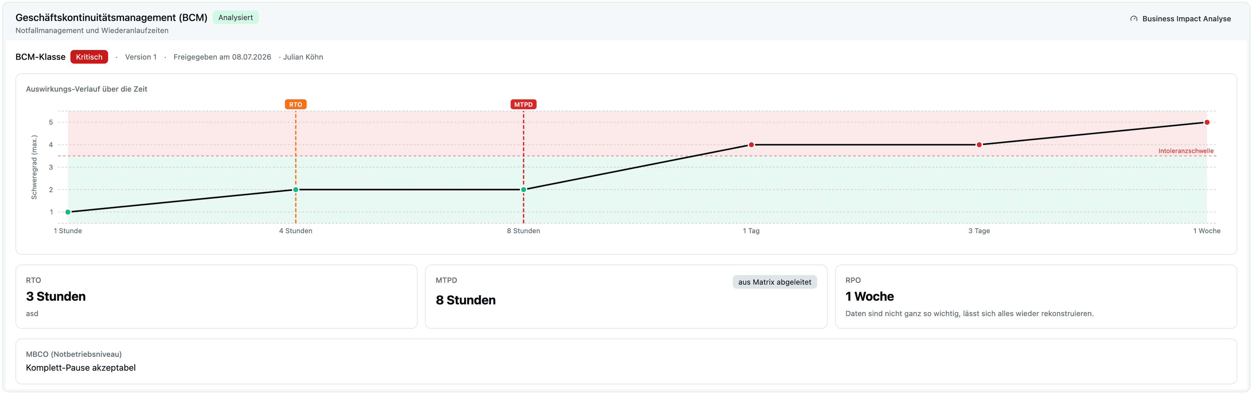This screenshot has width=1254, height=396.
Task: Click the RPO description about rekonstruieren
Action: (x=969, y=314)
